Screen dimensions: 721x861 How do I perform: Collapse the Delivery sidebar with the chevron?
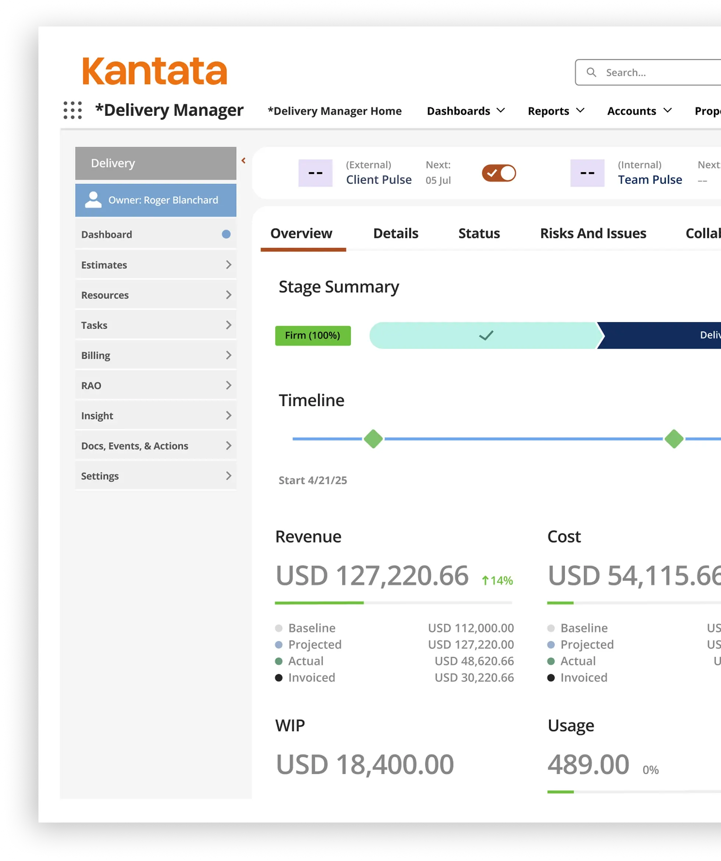point(244,161)
